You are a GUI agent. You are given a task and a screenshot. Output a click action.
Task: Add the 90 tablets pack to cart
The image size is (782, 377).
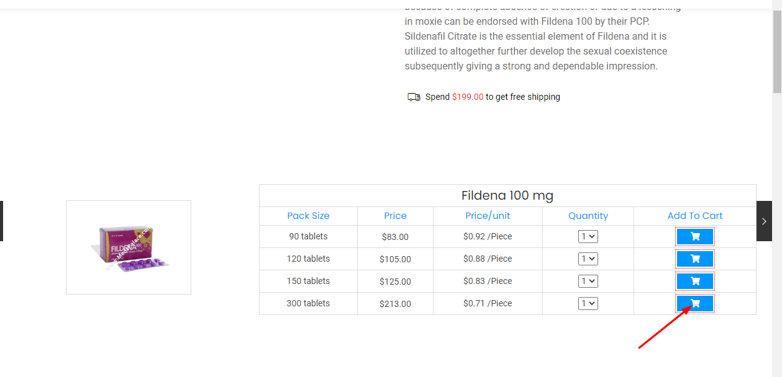(x=695, y=236)
